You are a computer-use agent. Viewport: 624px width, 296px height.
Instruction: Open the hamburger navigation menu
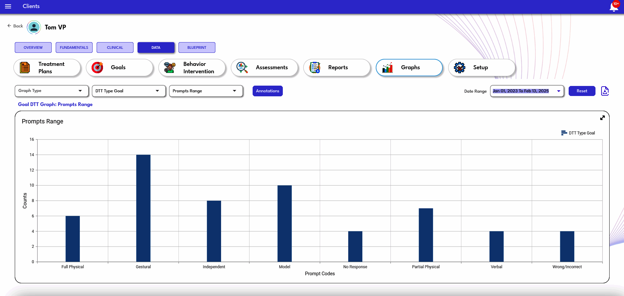(x=8, y=6)
